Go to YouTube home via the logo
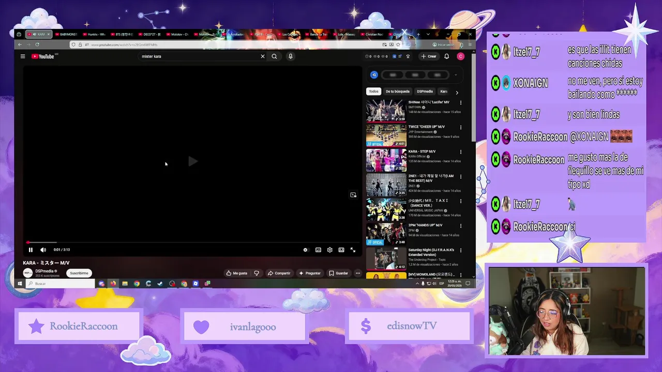 (x=43, y=56)
